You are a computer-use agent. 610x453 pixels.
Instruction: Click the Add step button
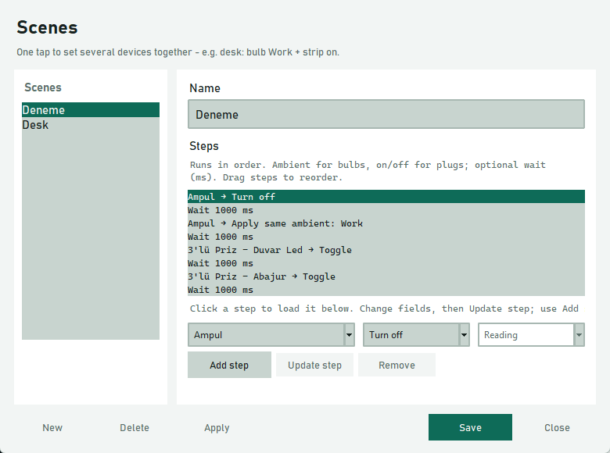(229, 365)
